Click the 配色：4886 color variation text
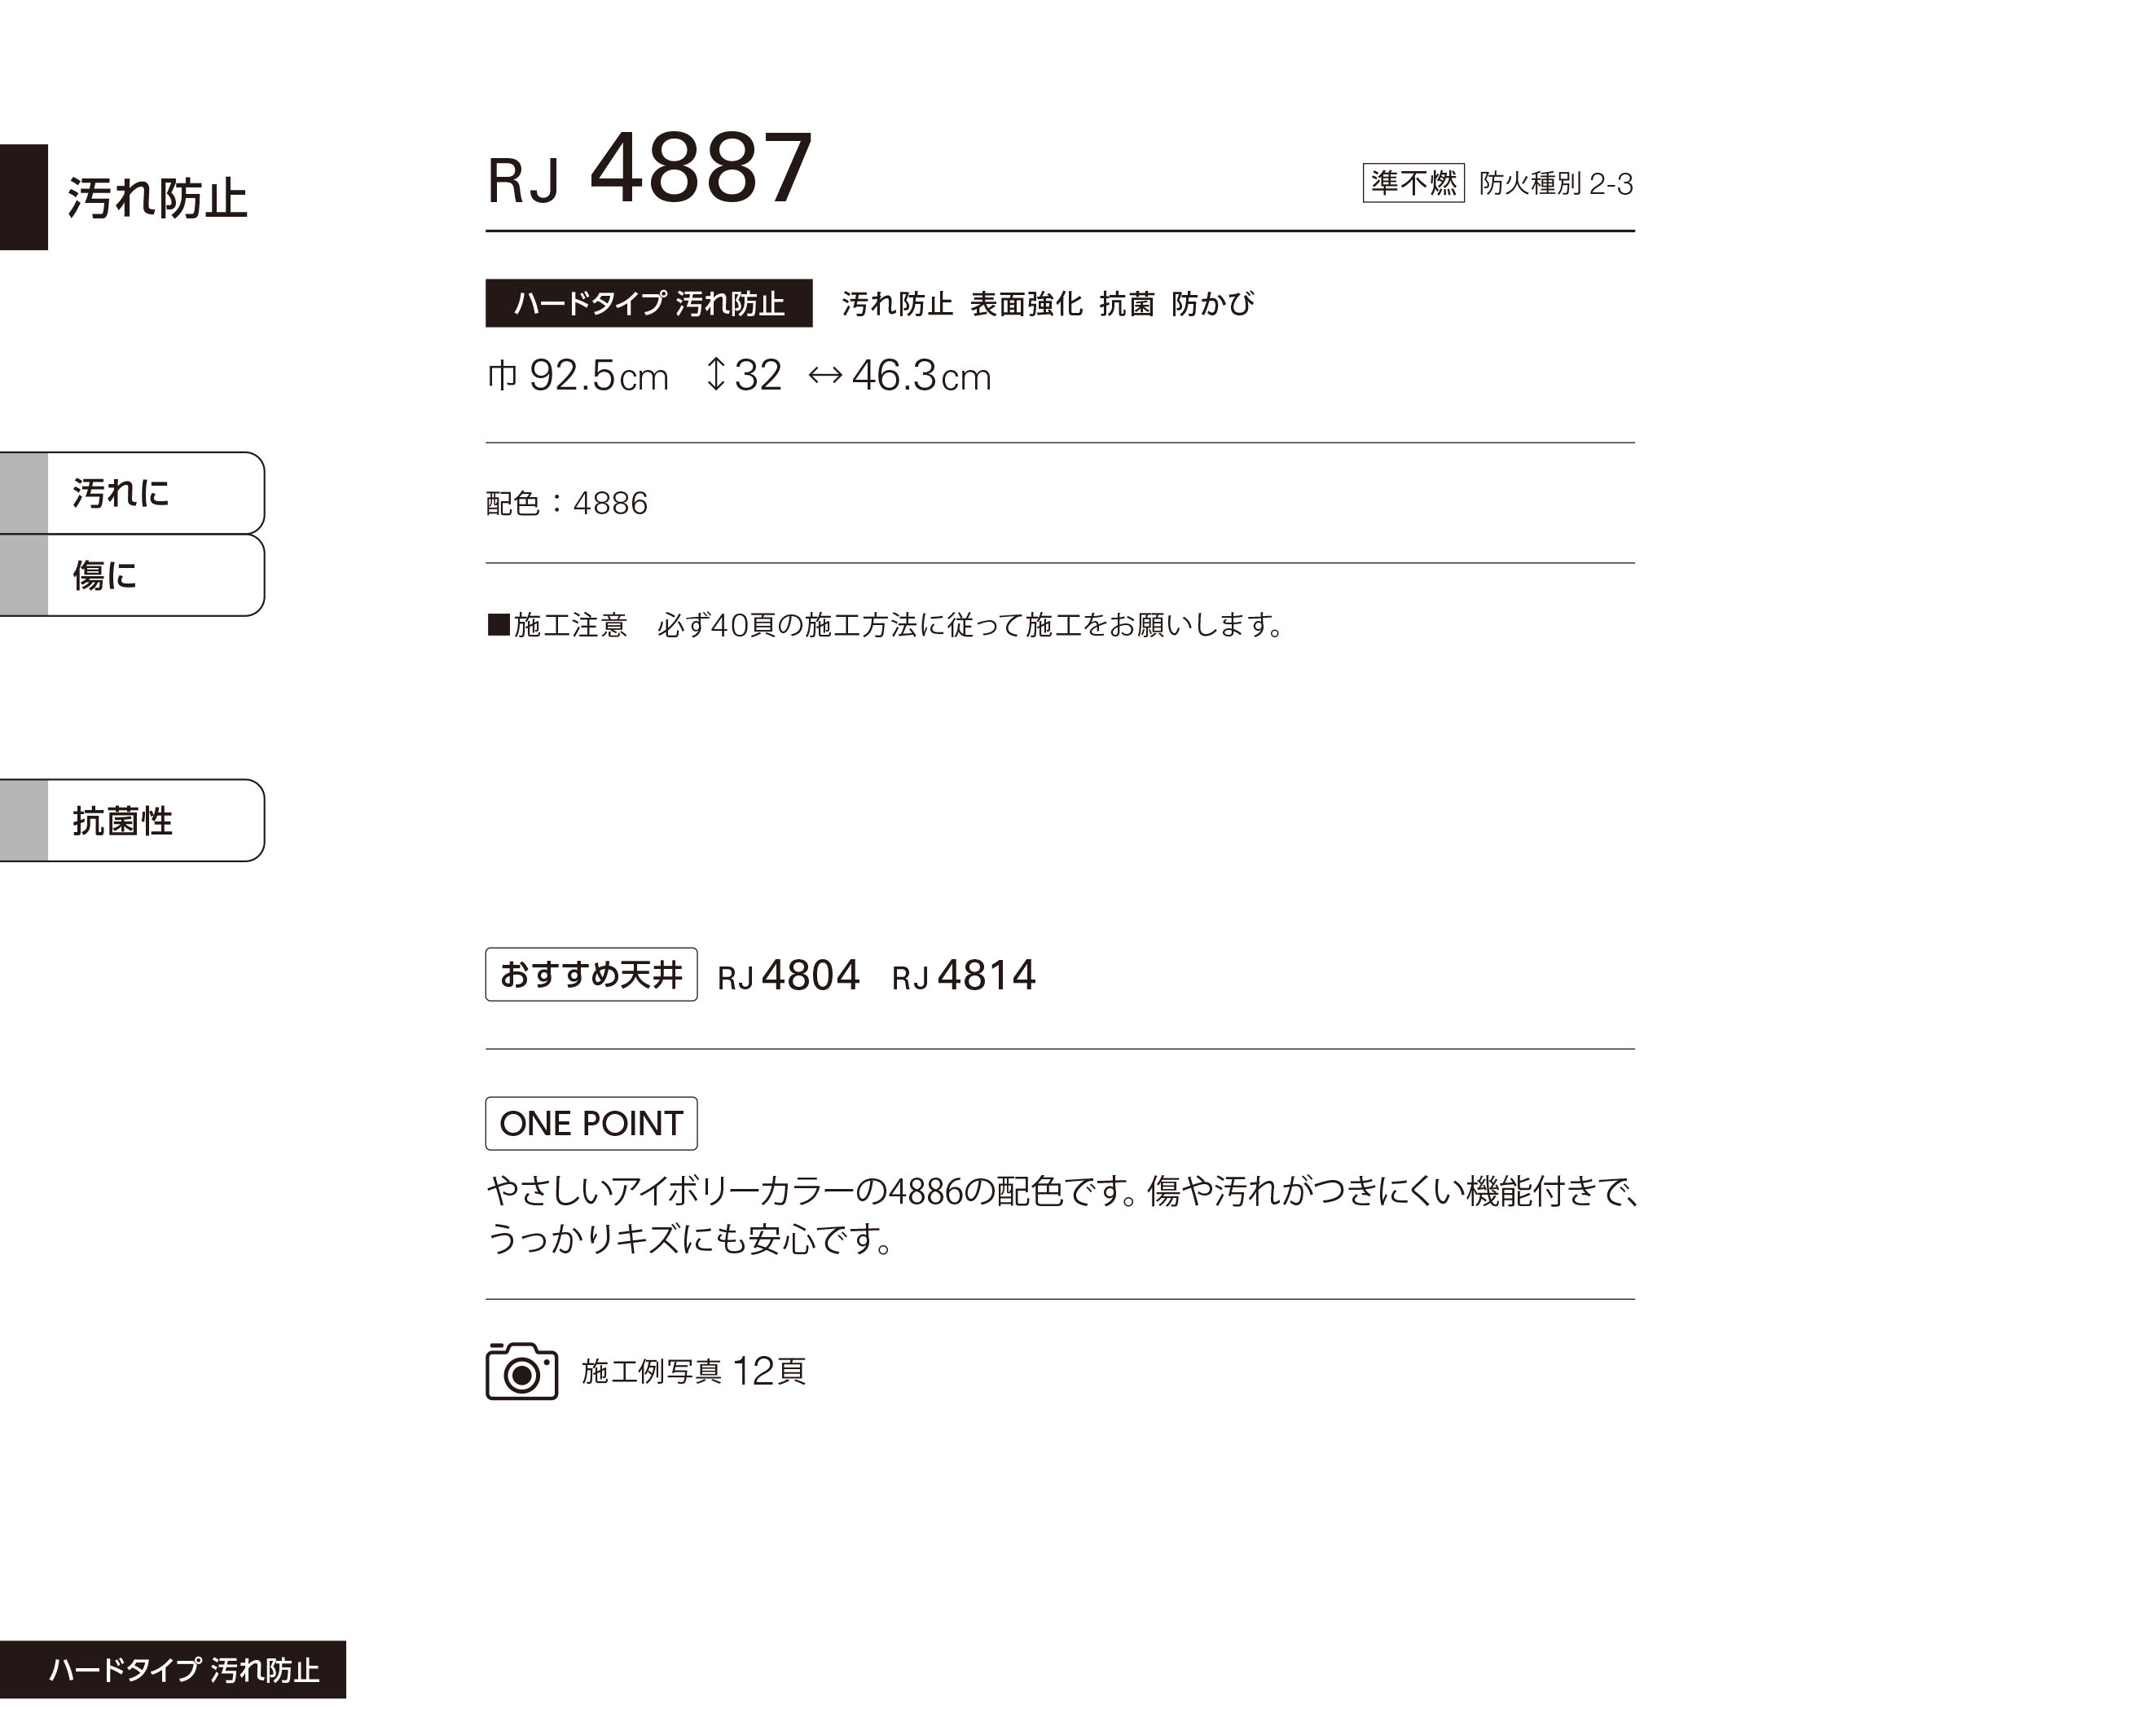 566,504
